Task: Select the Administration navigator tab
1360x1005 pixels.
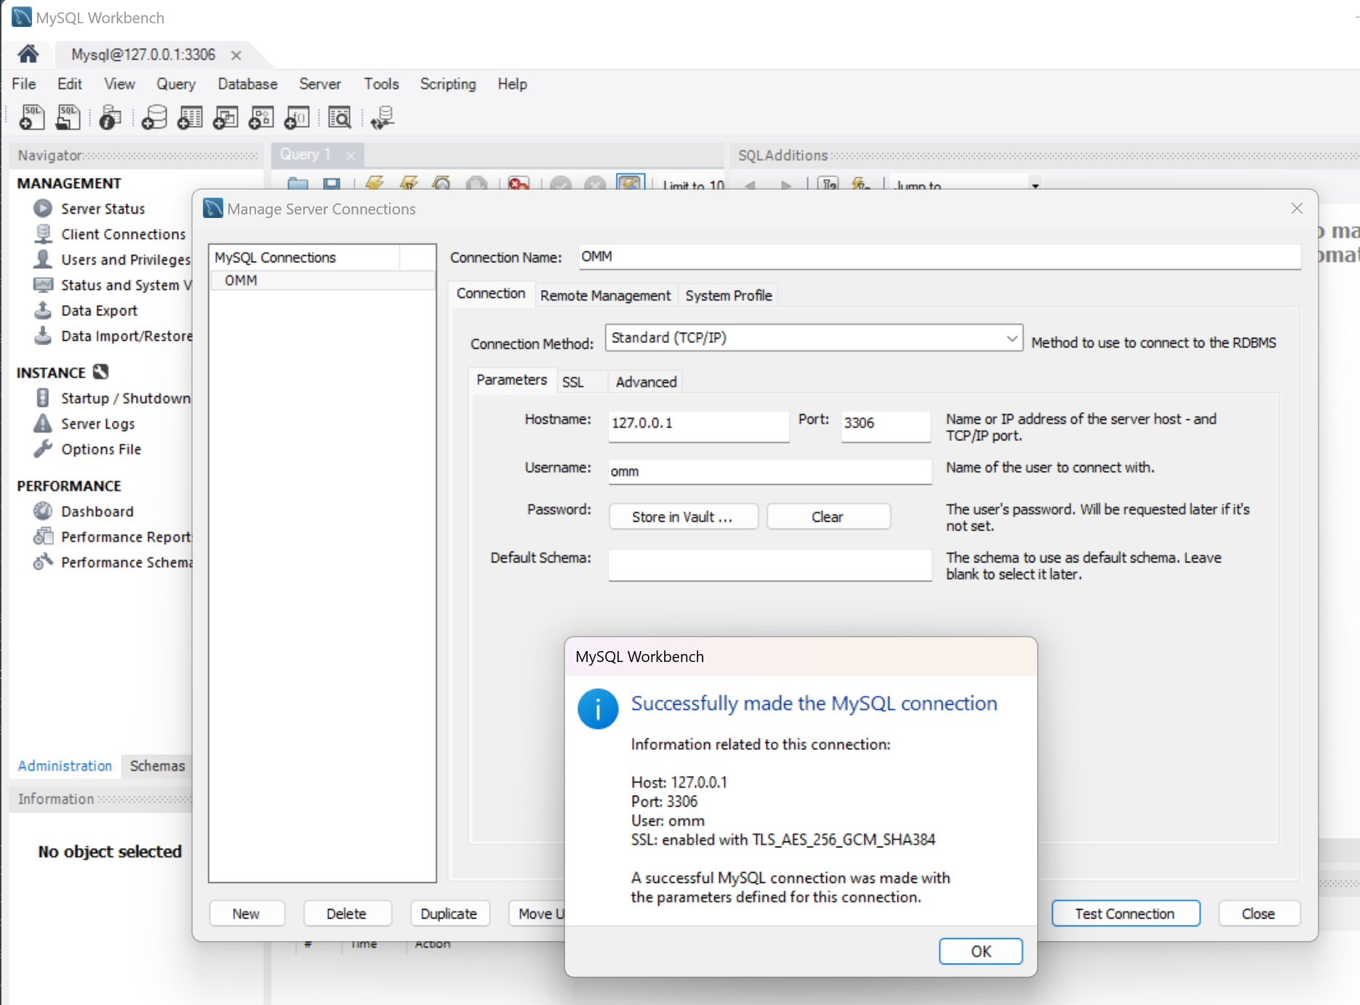Action: [x=65, y=766]
